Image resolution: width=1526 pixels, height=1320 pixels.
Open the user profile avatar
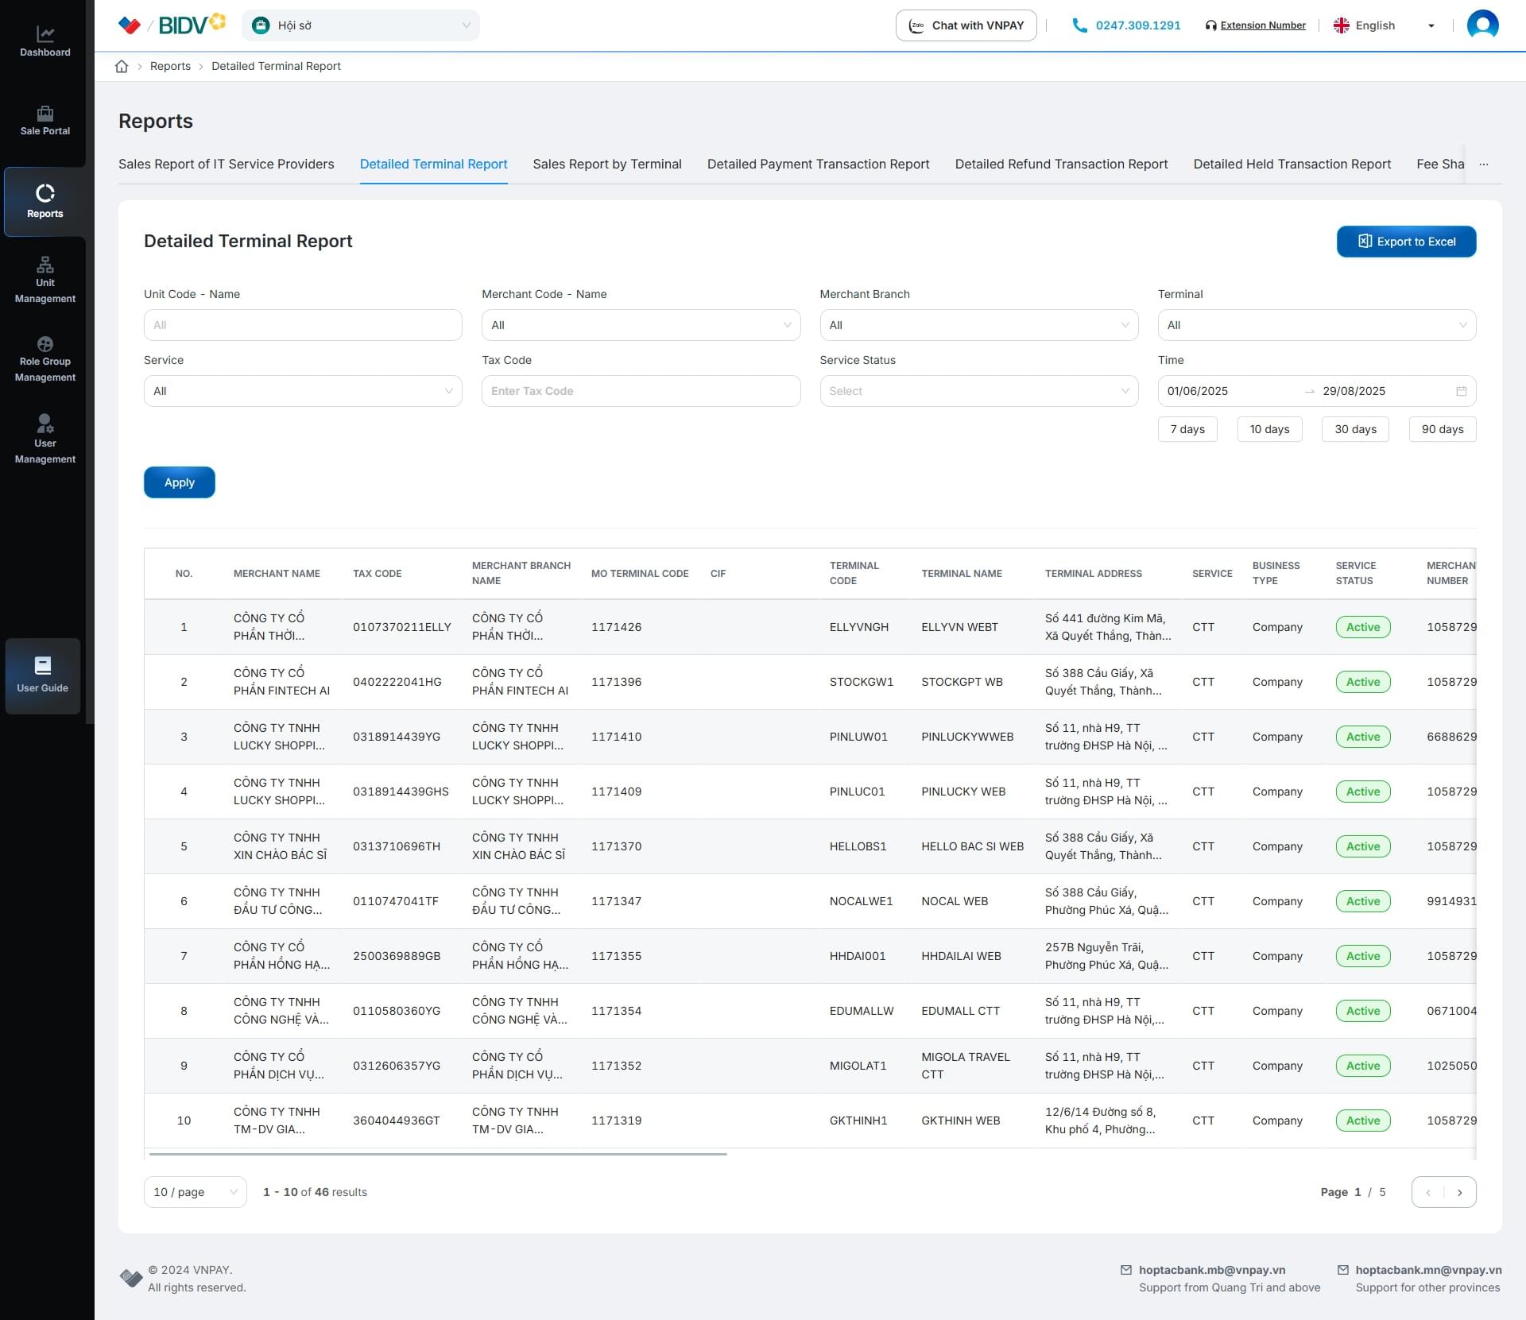[x=1481, y=25]
